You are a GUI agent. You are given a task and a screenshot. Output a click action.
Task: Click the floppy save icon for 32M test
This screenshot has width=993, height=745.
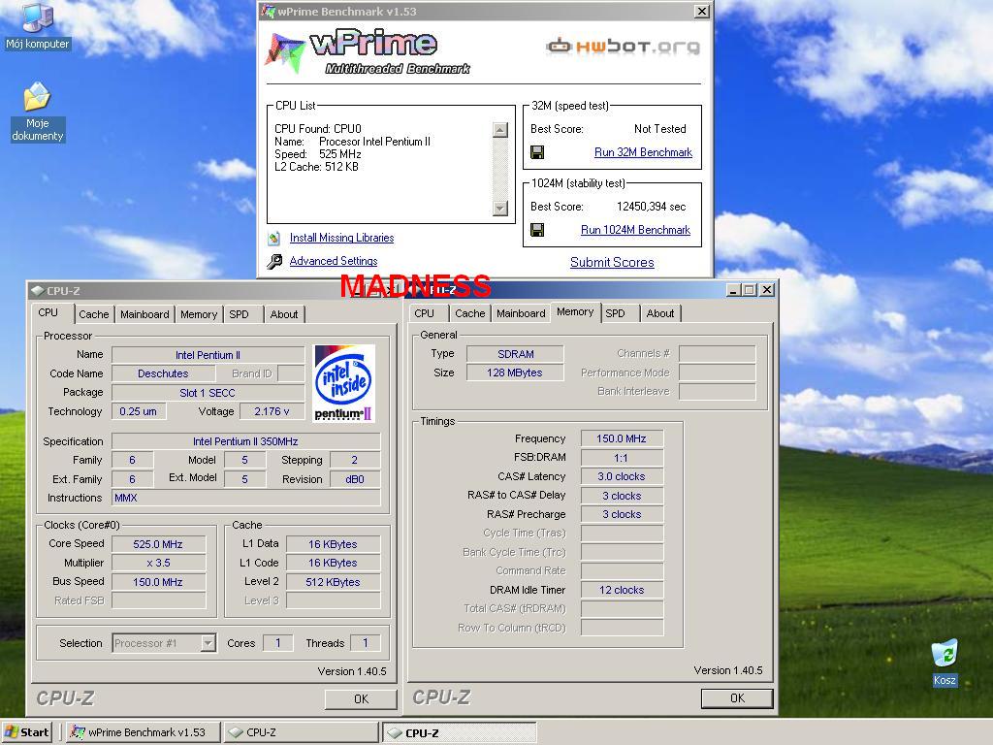tap(537, 152)
